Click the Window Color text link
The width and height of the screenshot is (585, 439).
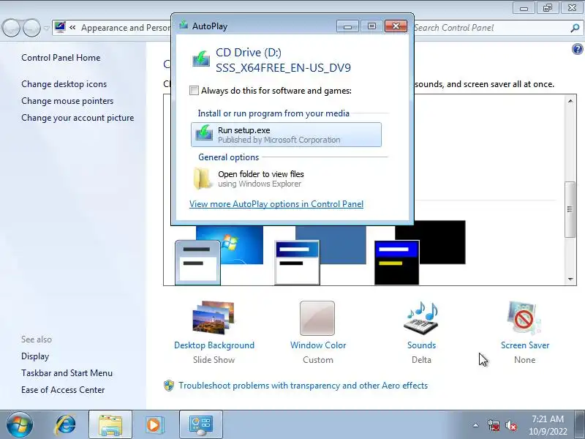pos(318,345)
